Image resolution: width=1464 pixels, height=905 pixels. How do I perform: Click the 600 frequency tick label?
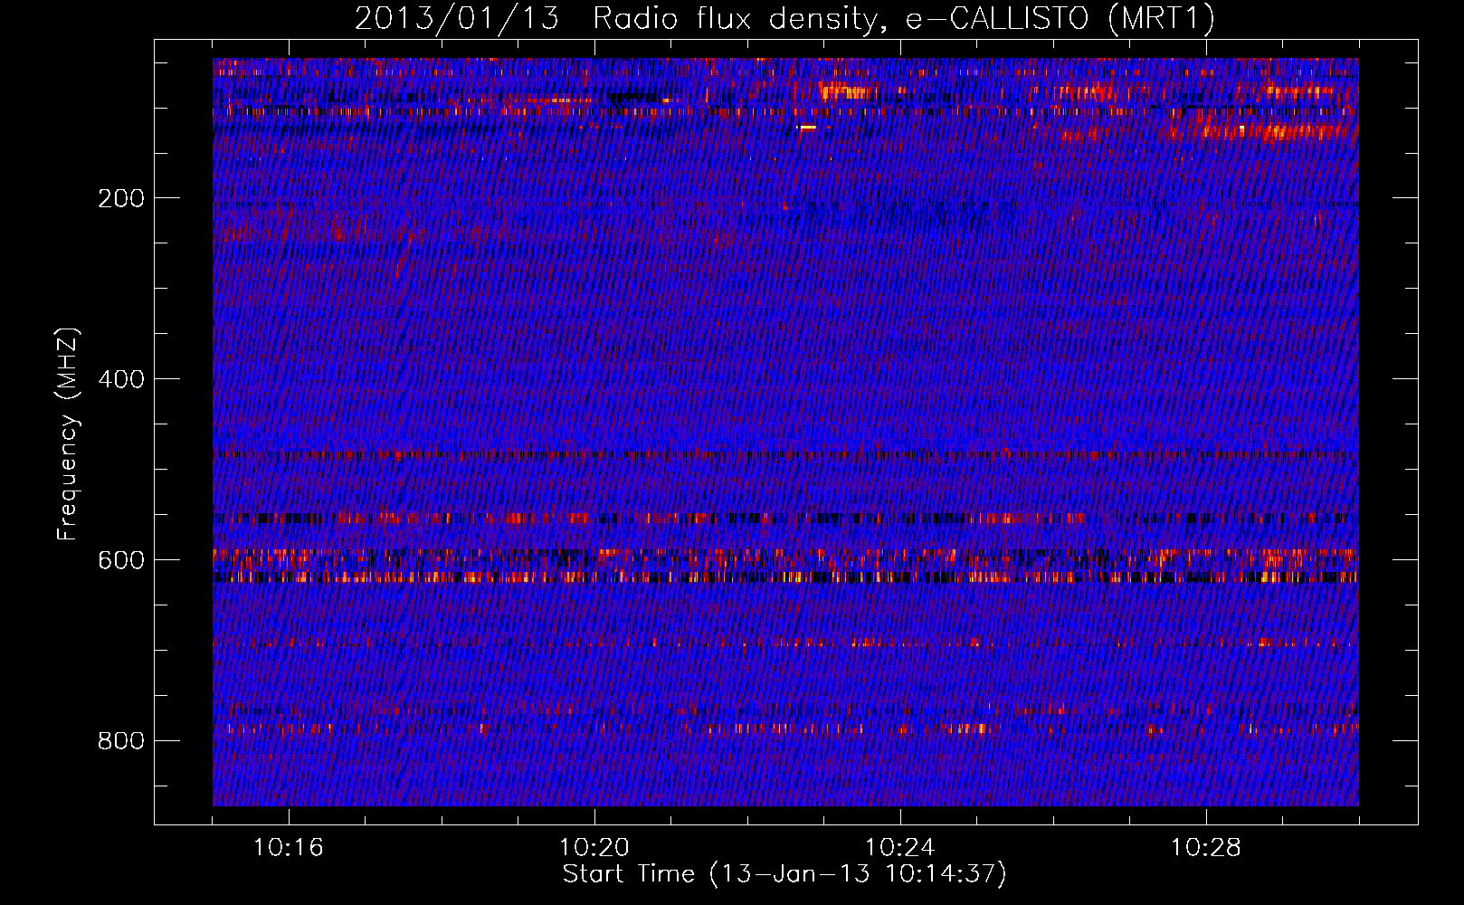tap(121, 560)
